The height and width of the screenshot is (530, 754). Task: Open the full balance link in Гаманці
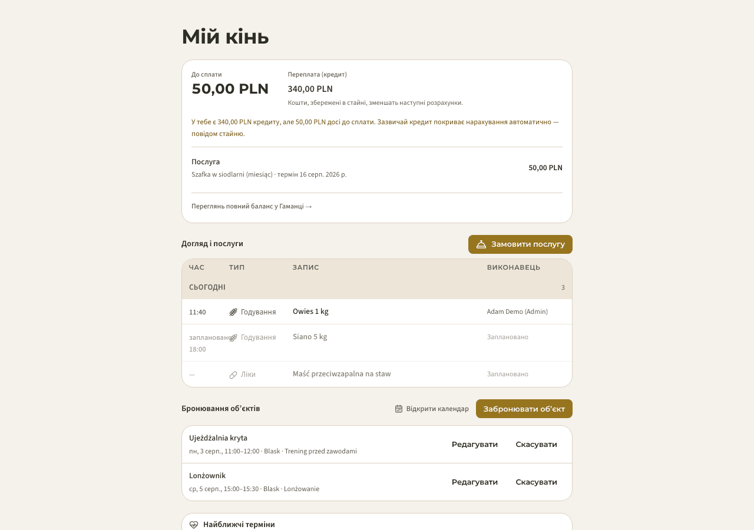[x=252, y=206]
